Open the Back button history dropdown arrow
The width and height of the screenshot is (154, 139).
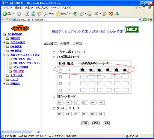14,14
